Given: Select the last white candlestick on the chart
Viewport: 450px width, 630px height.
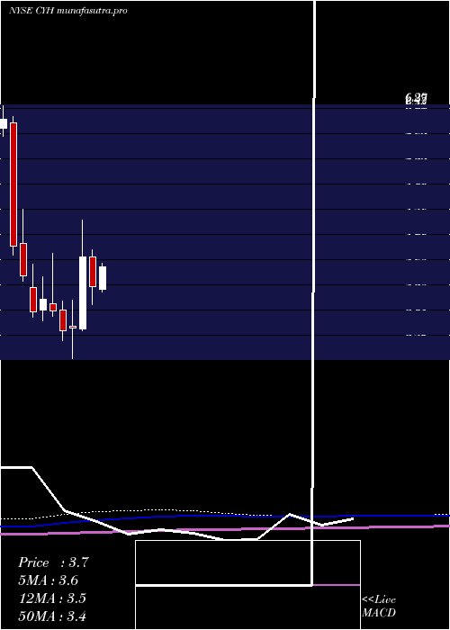Looking at the screenshot, I should [103, 277].
